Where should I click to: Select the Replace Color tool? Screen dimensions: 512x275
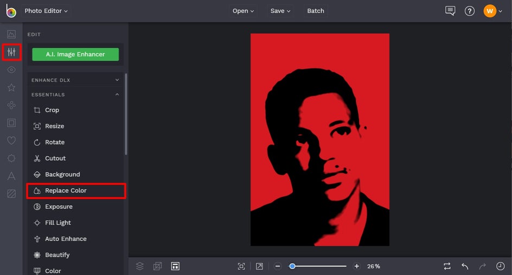pos(75,191)
